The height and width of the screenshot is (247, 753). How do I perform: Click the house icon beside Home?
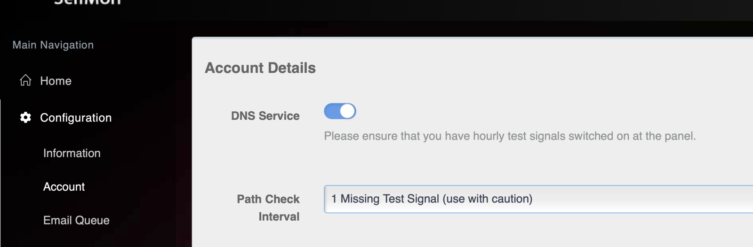pyautogui.click(x=25, y=80)
